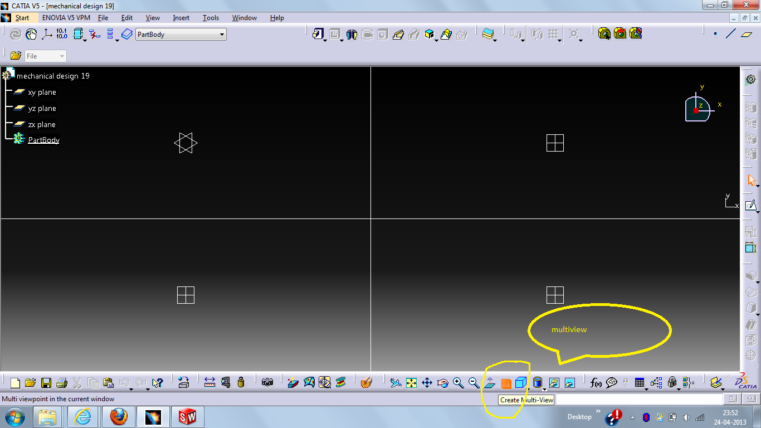The height and width of the screenshot is (428, 761).
Task: Click the Plane tool icon top right
Action: (747, 34)
